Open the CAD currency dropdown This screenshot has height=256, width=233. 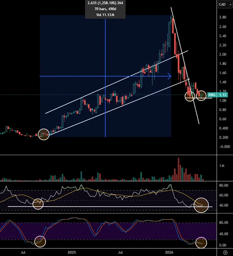tap(225, 5)
